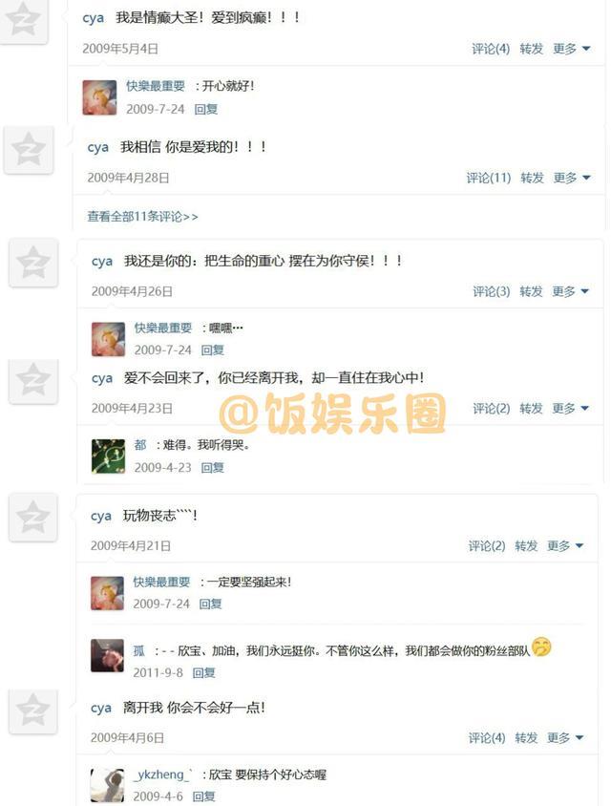Reply to 孤's comment from 2011-9-8
The width and height of the screenshot is (611, 806).
[x=203, y=672]
